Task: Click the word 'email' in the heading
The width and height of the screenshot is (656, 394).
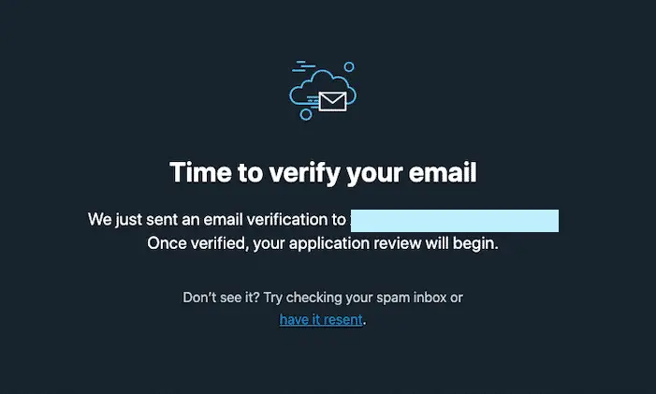Action: click(x=443, y=172)
